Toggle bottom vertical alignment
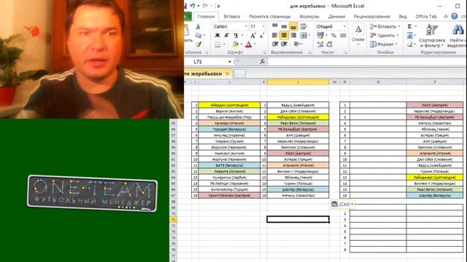Viewport: 467px width, 262px height. click(293, 27)
